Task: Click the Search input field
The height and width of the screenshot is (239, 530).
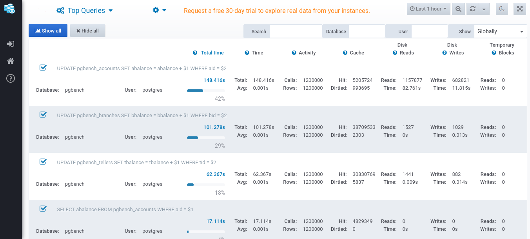Action: [x=296, y=31]
